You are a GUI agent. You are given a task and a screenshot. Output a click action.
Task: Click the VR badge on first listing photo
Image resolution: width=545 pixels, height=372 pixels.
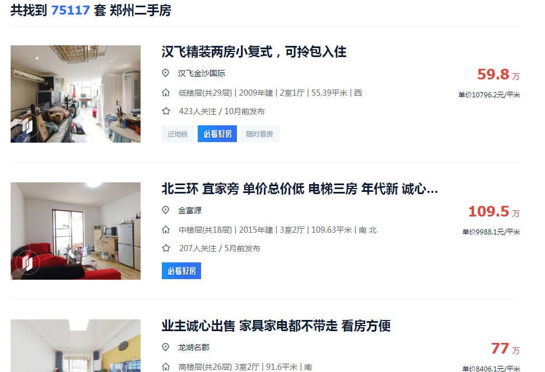tap(27, 126)
